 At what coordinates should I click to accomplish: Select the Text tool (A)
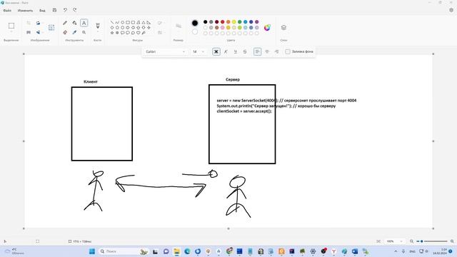pos(84,23)
